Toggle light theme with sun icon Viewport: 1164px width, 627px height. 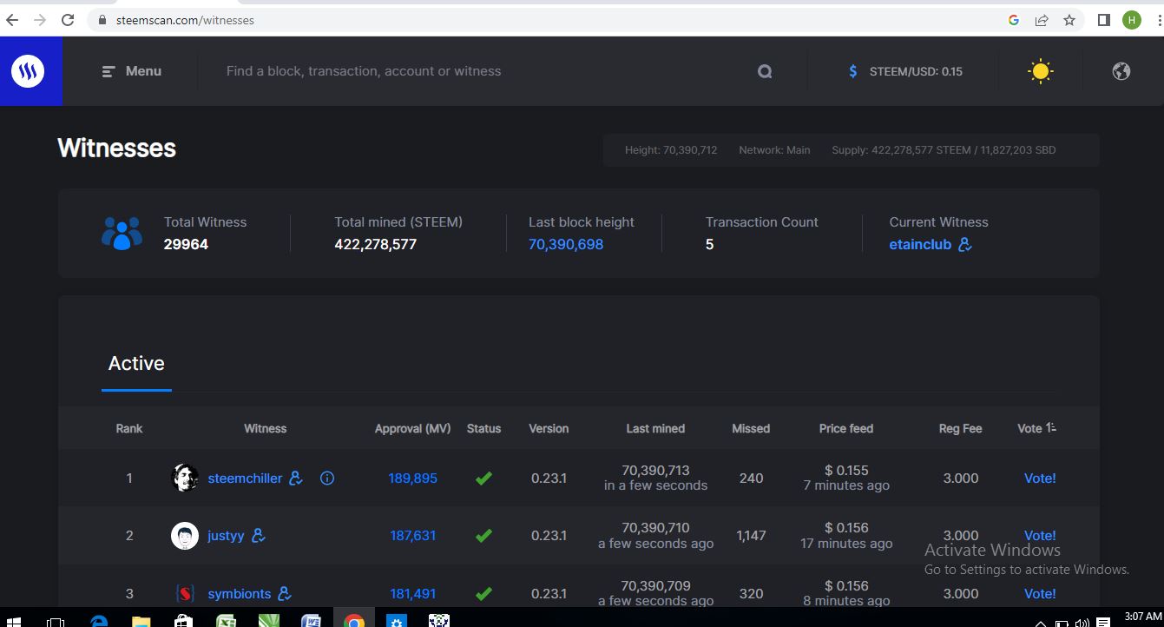click(x=1040, y=71)
